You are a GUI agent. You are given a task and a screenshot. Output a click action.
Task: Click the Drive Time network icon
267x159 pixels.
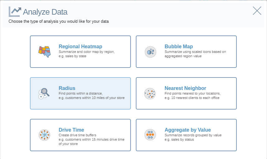[44, 135]
